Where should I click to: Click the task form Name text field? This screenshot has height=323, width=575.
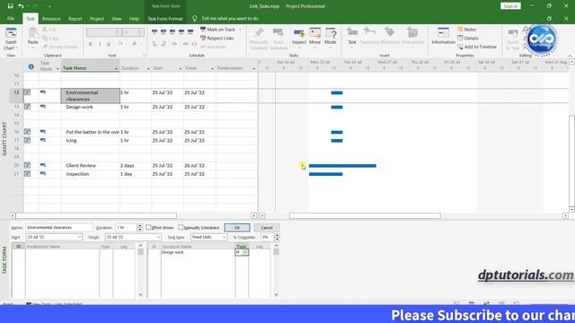coord(59,228)
